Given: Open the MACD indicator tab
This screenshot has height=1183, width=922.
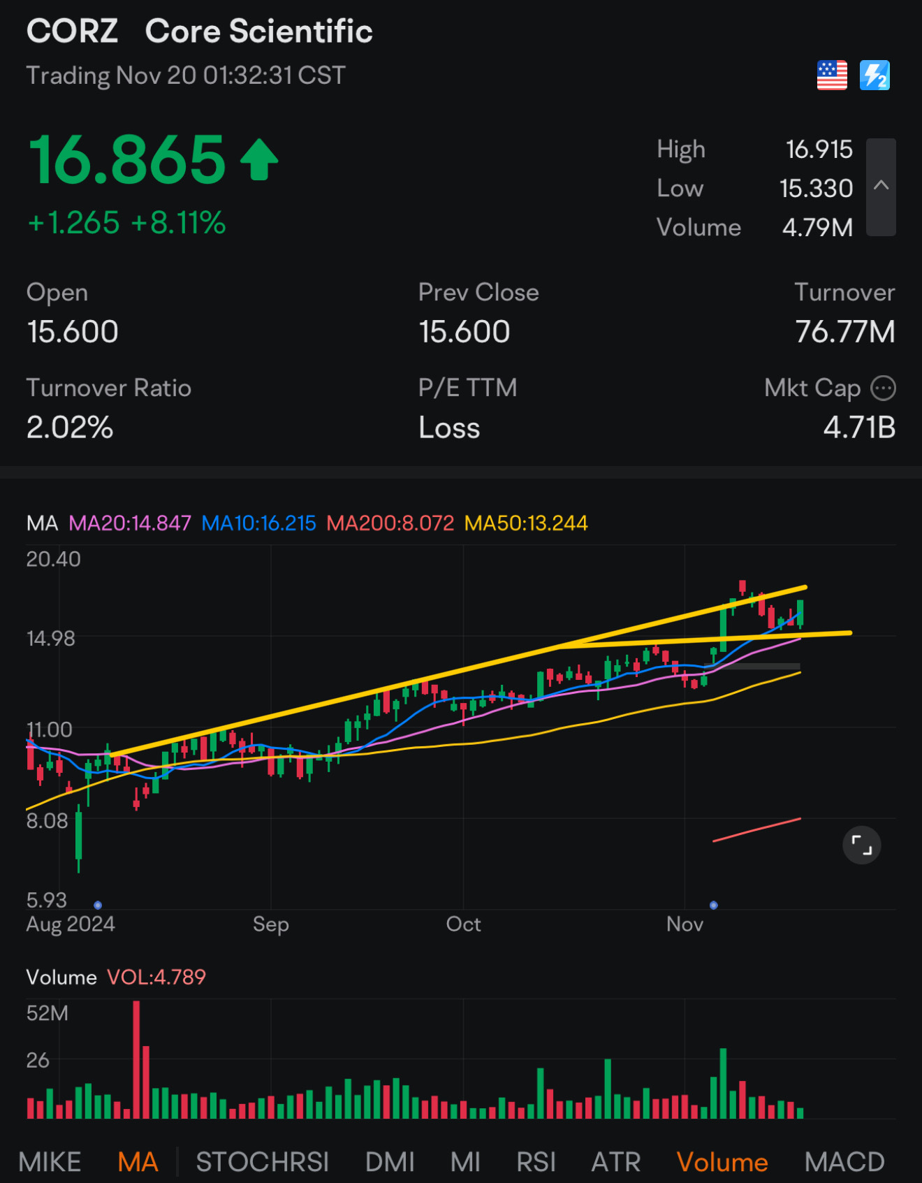Looking at the screenshot, I should click(x=844, y=1162).
